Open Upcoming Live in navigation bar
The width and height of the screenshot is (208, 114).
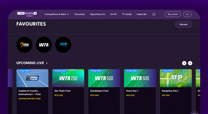pyautogui.click(x=97, y=14)
